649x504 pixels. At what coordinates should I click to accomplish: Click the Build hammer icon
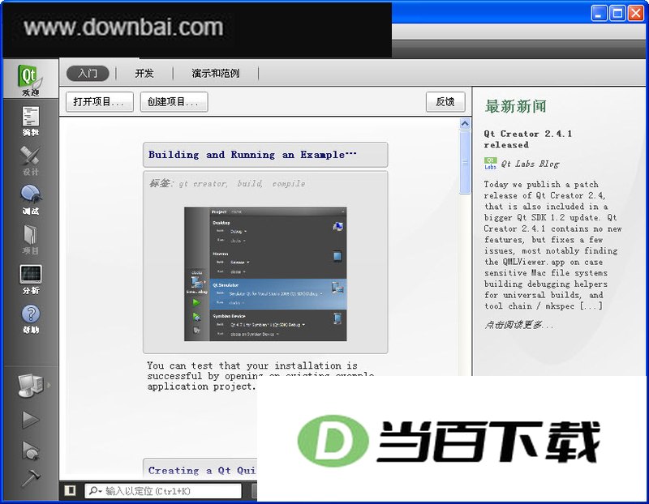pyautogui.click(x=30, y=479)
